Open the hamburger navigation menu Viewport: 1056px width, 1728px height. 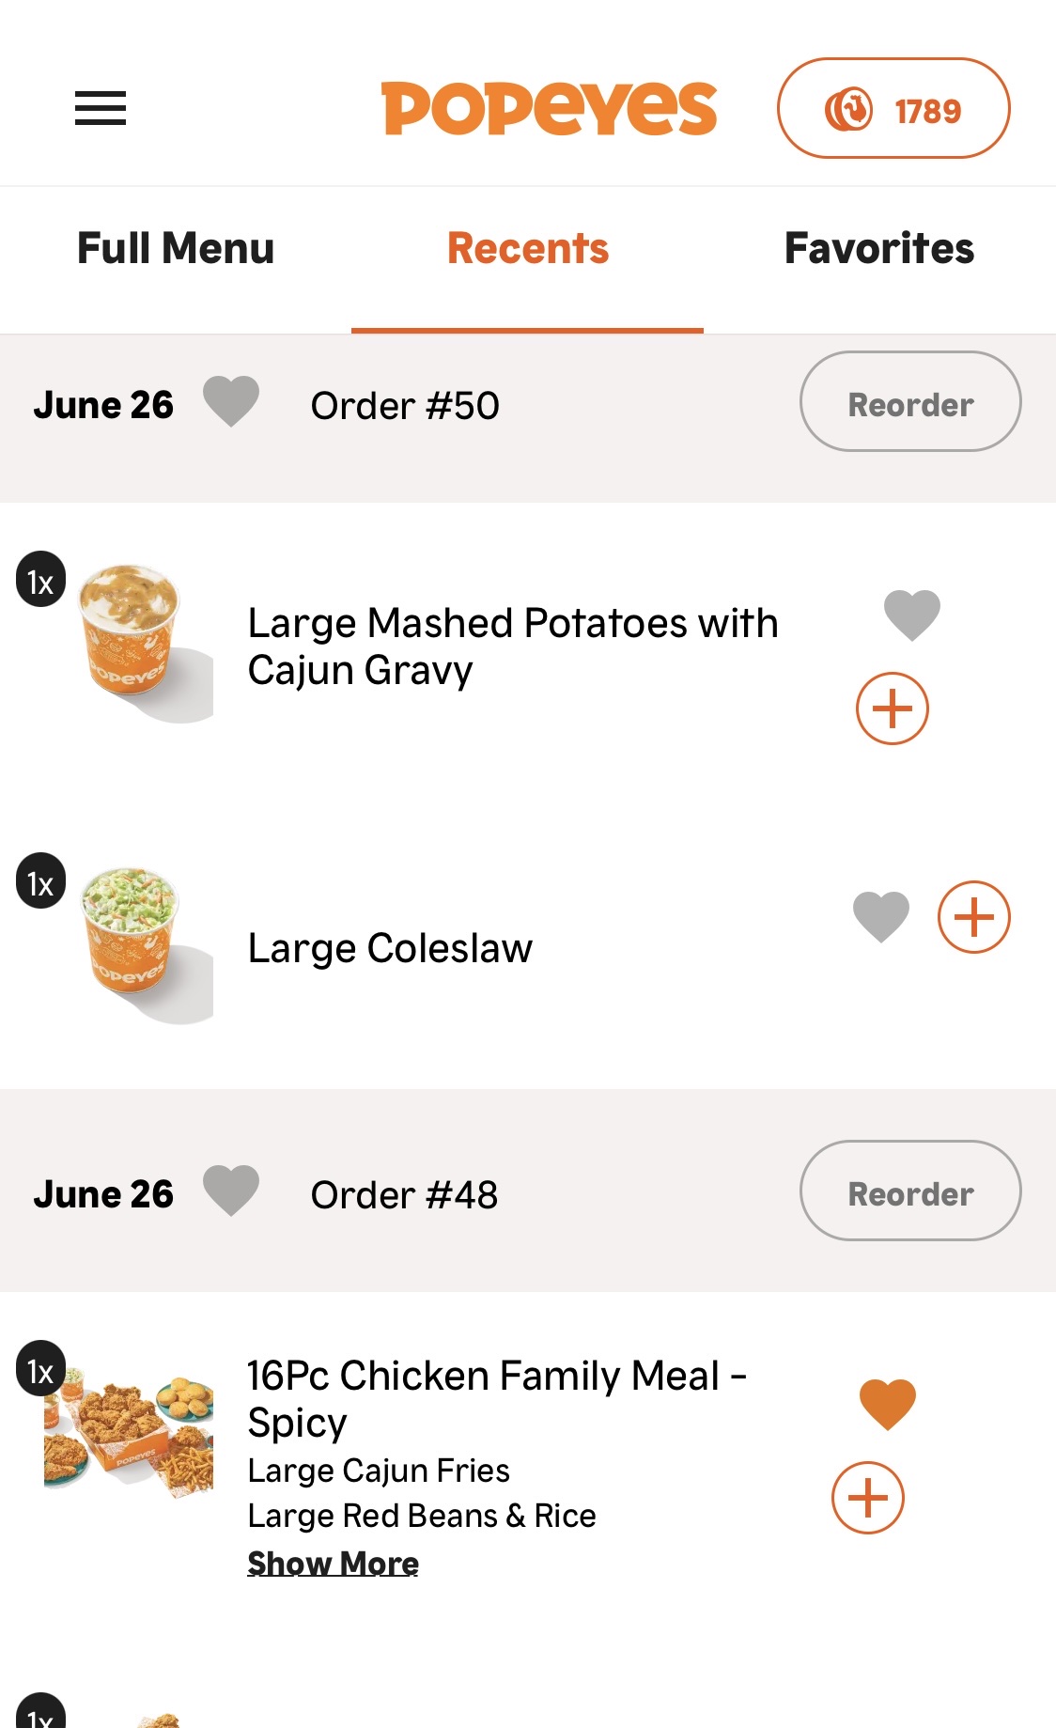(101, 108)
